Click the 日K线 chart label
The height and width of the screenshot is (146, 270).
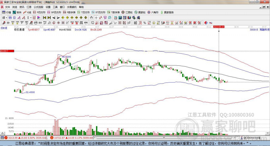[x=4, y=28]
